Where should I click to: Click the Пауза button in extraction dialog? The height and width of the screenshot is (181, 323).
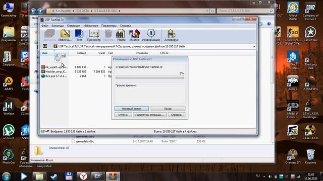pyautogui.click(x=168, y=109)
